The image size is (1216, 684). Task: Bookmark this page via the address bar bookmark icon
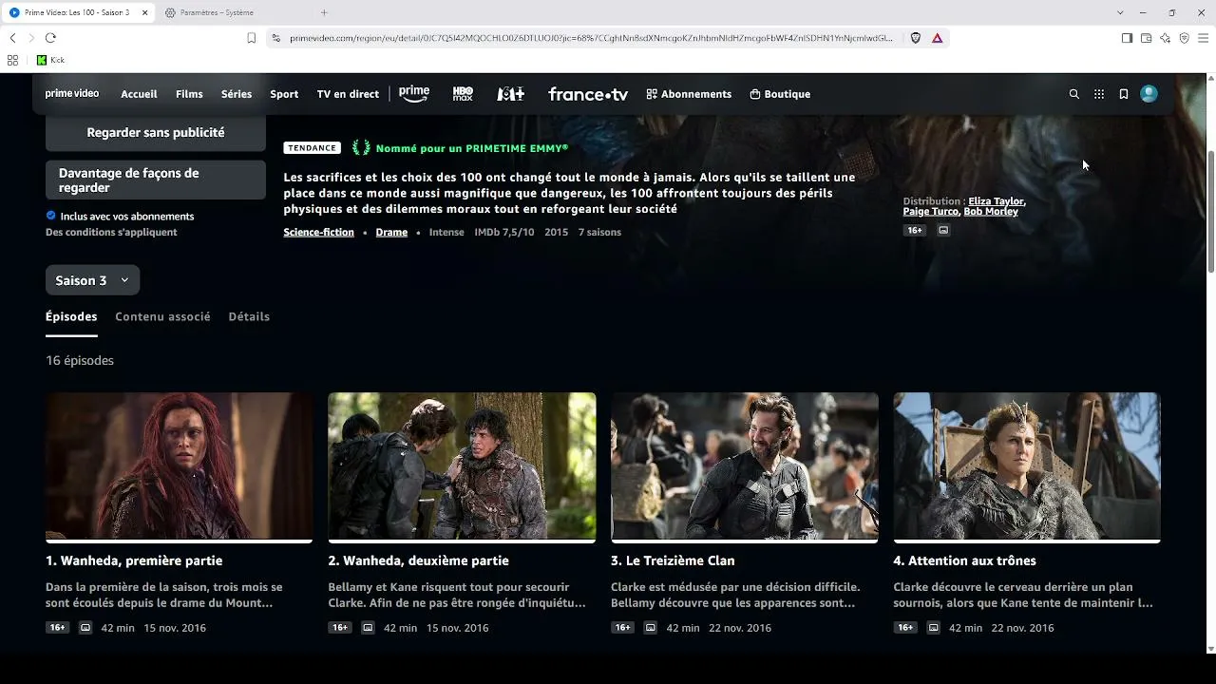251,38
